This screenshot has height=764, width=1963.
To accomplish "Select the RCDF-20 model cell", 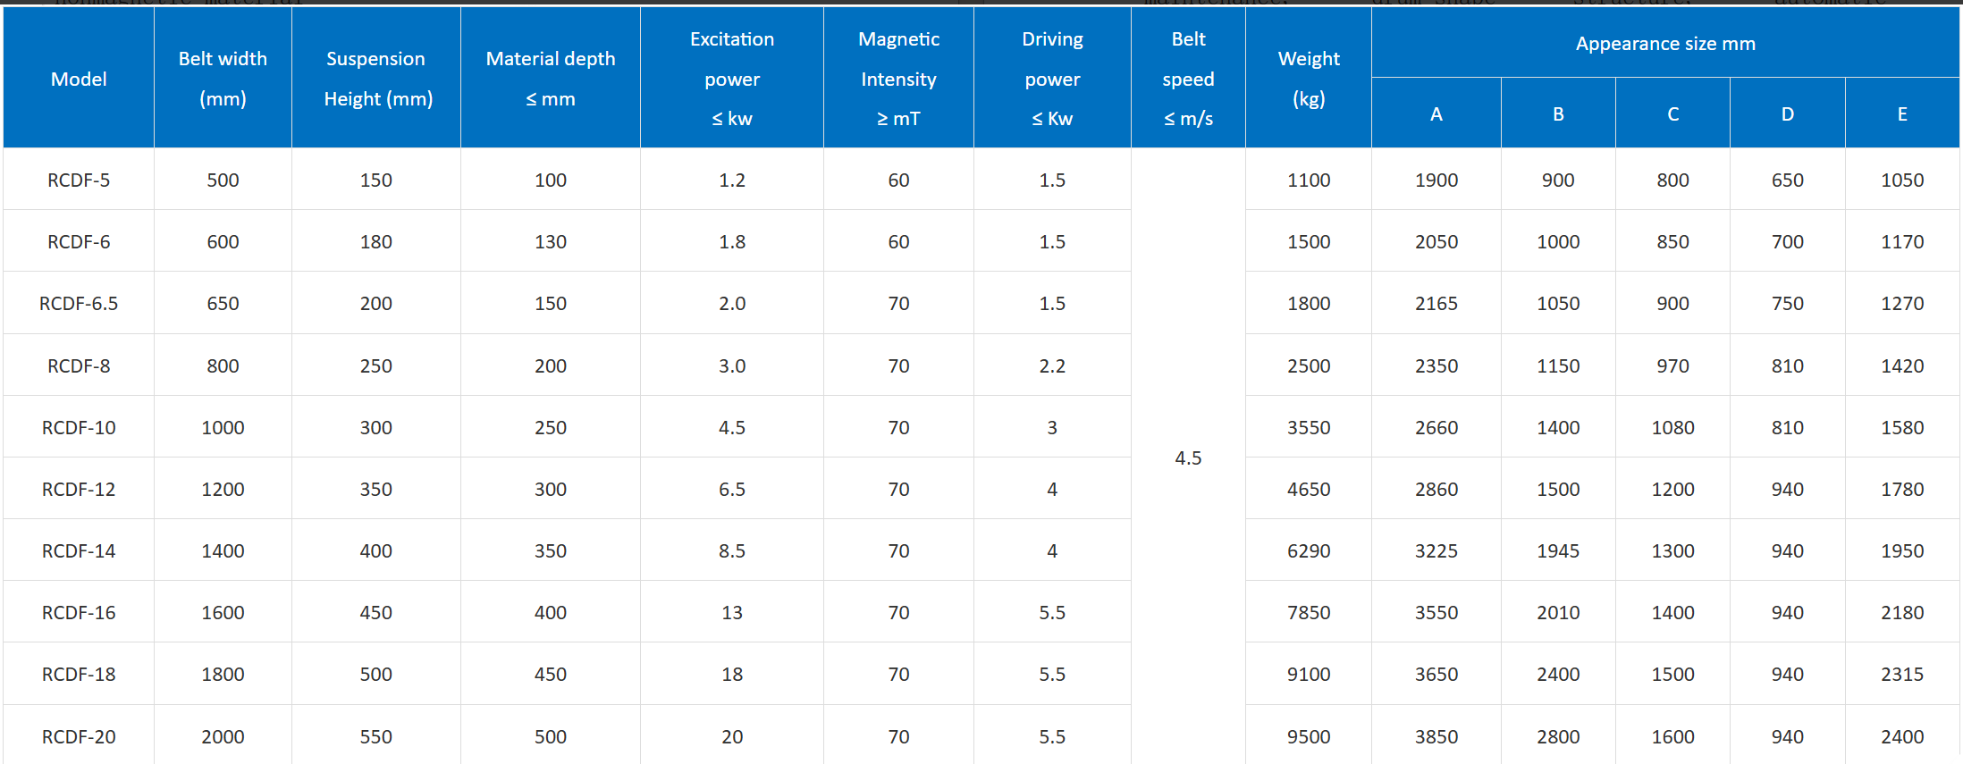I will tap(79, 736).
